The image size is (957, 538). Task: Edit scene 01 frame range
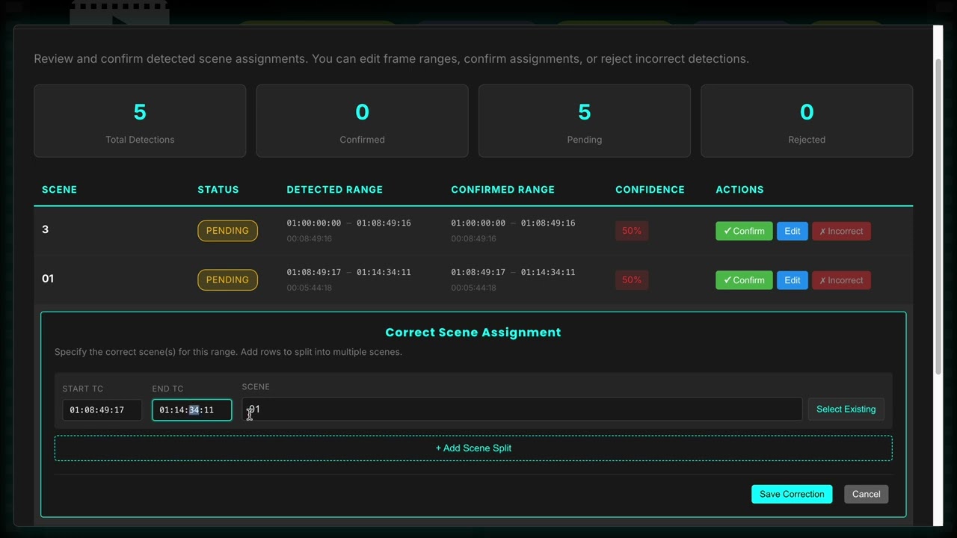click(793, 280)
